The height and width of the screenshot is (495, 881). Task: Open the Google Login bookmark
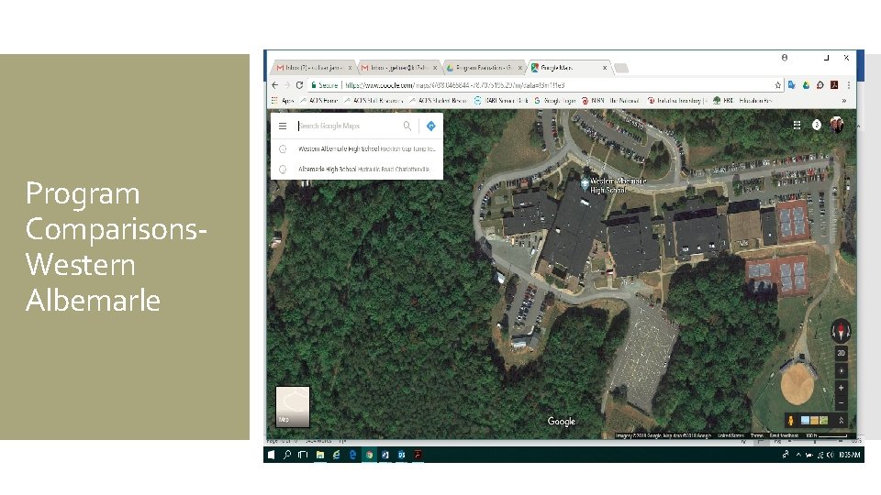pos(554,101)
